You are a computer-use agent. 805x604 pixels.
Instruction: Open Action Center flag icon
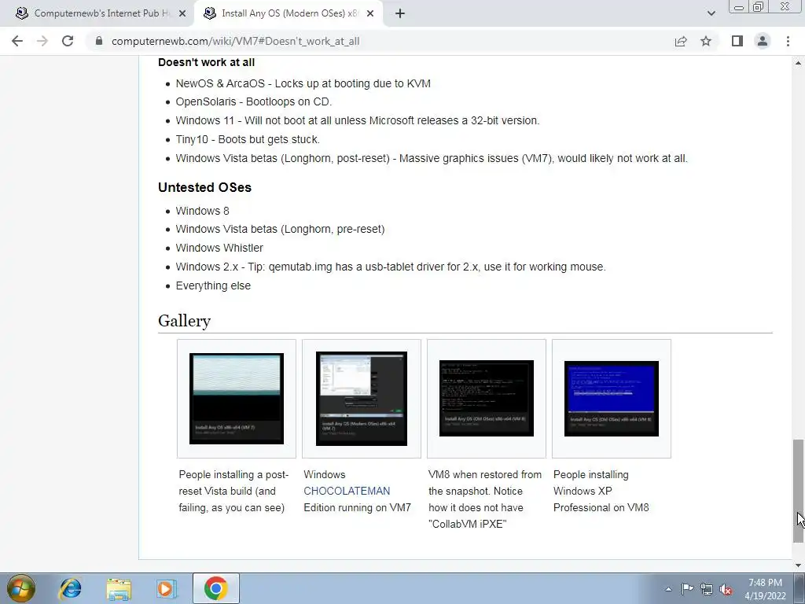pyautogui.click(x=687, y=589)
